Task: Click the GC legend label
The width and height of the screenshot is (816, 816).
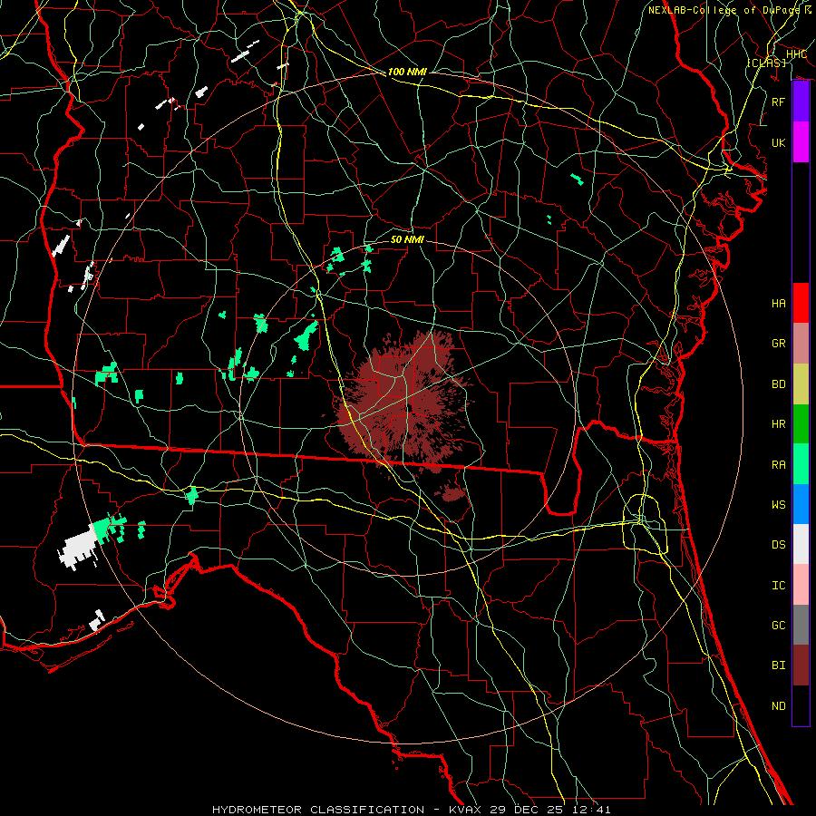Action: pos(779,626)
